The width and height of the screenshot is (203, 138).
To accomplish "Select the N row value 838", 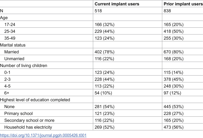I will (167, 11).
